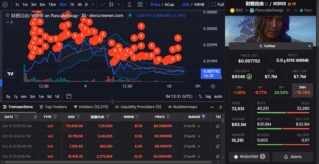Image resolution: width=319 pixels, height=164 pixels.
Task: Select the 15m timeframe
Action: pyautogui.click(x=52, y=5)
